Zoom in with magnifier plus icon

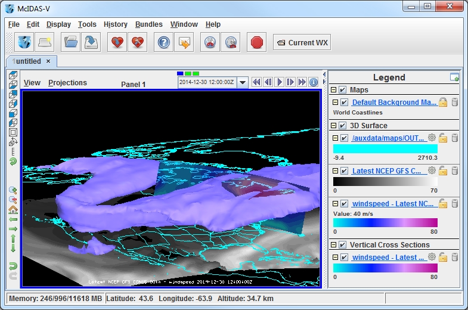(13, 190)
